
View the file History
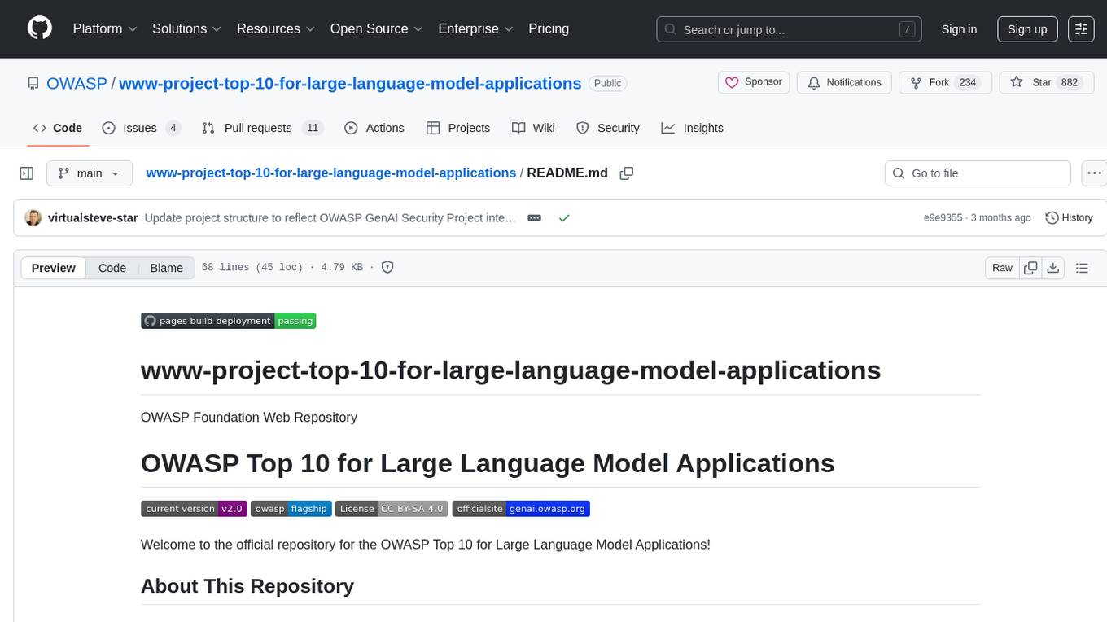pos(1069,218)
